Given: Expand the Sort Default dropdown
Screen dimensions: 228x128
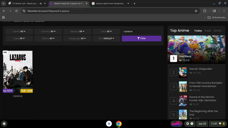Looking at the screenshot, I should click(106, 38).
